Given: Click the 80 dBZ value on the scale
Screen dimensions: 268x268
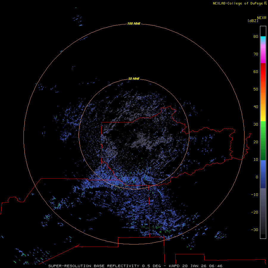Looking at the screenshot, I should coord(256,36).
